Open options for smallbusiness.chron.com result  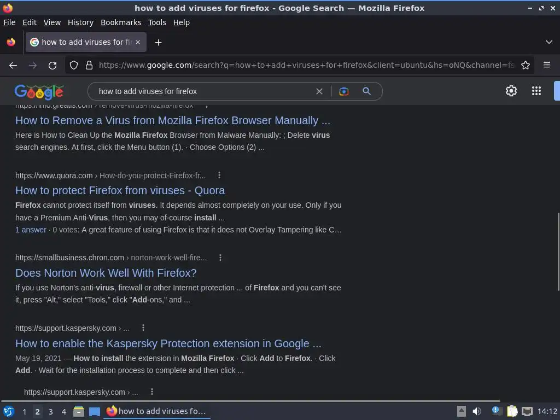(x=220, y=258)
